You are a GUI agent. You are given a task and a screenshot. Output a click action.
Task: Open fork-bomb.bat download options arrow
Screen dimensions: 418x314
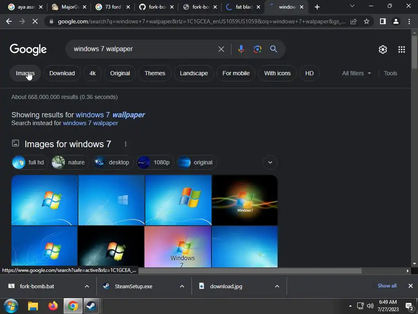point(87,286)
